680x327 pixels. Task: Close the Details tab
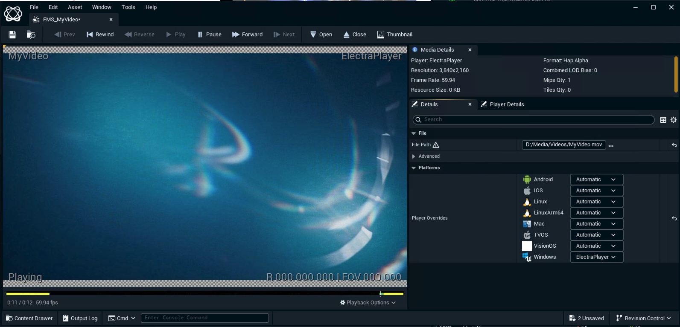point(470,104)
